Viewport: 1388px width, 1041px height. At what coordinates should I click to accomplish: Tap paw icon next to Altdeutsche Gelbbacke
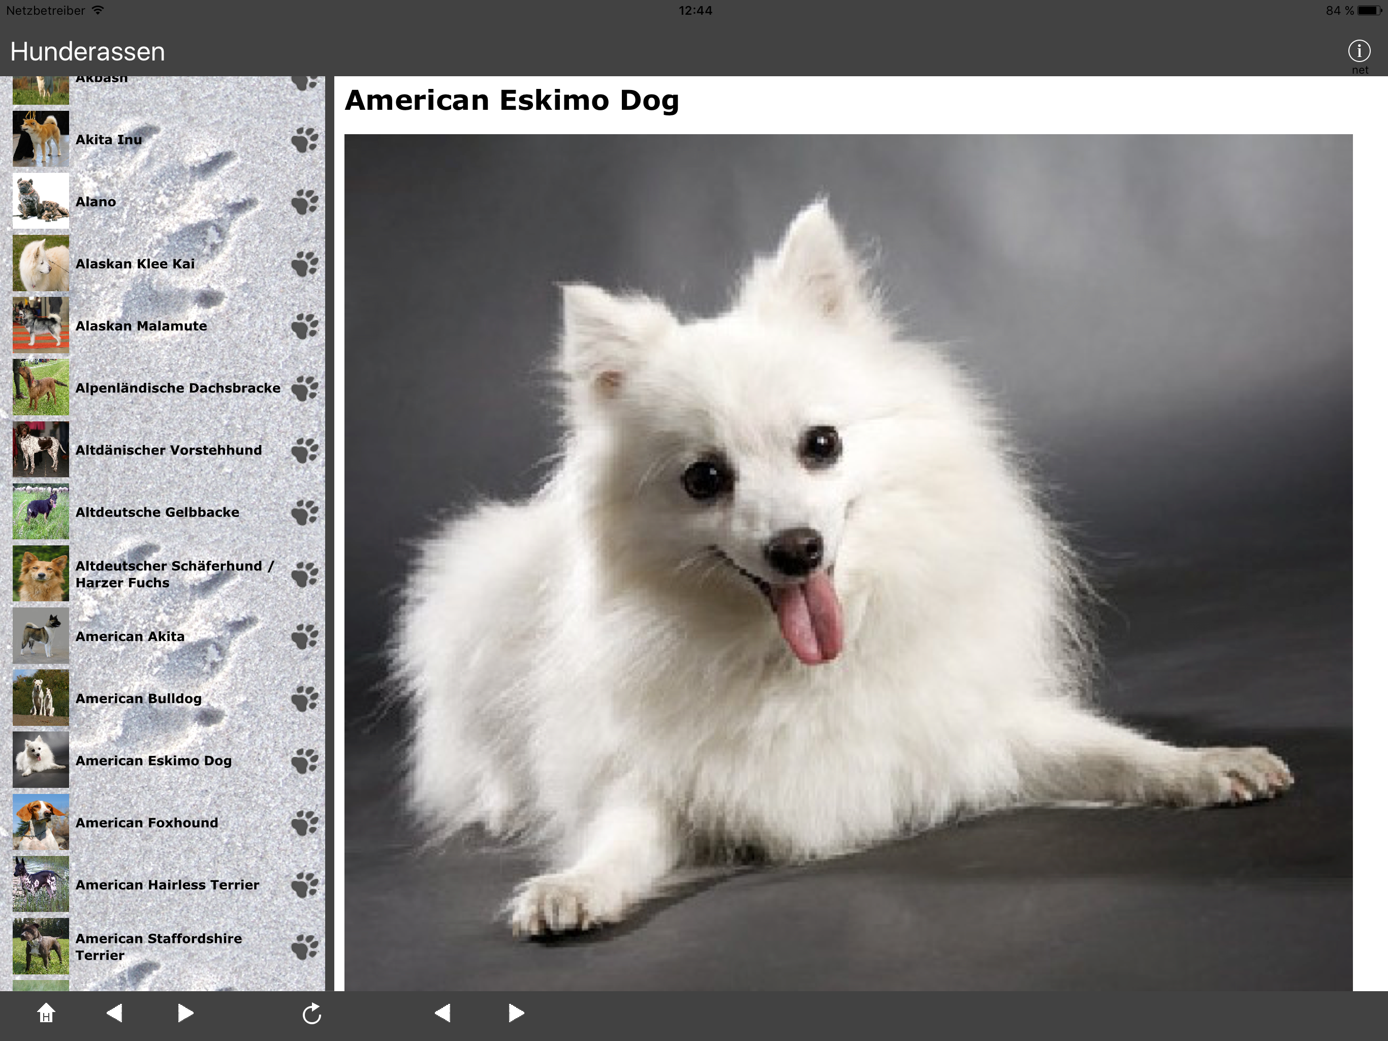(x=305, y=512)
